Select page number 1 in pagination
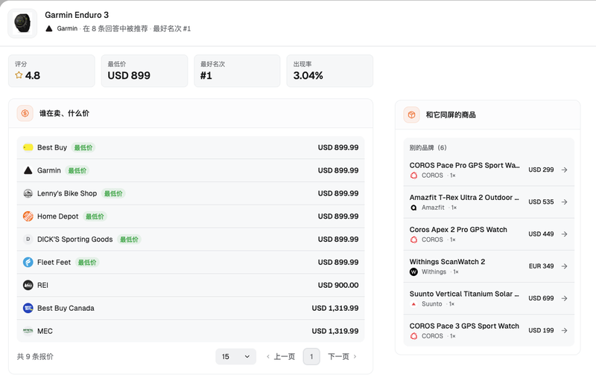The height and width of the screenshot is (380, 596). [x=311, y=356]
